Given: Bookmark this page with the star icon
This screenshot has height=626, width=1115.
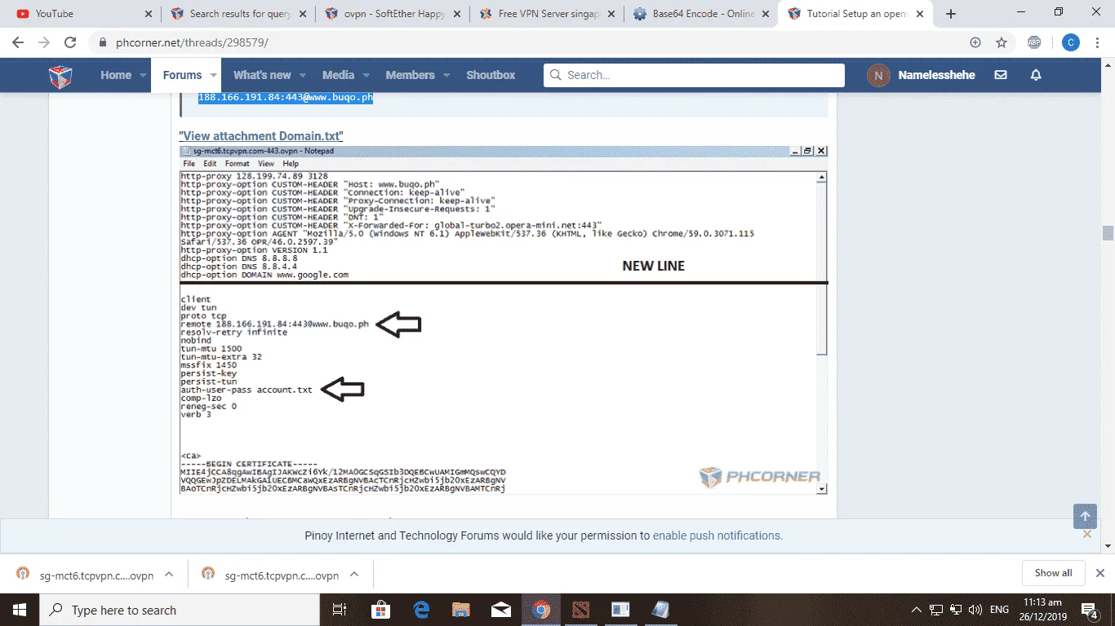Looking at the screenshot, I should pyautogui.click(x=1002, y=43).
